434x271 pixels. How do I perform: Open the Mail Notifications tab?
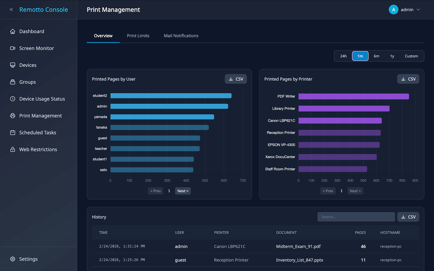(181, 36)
